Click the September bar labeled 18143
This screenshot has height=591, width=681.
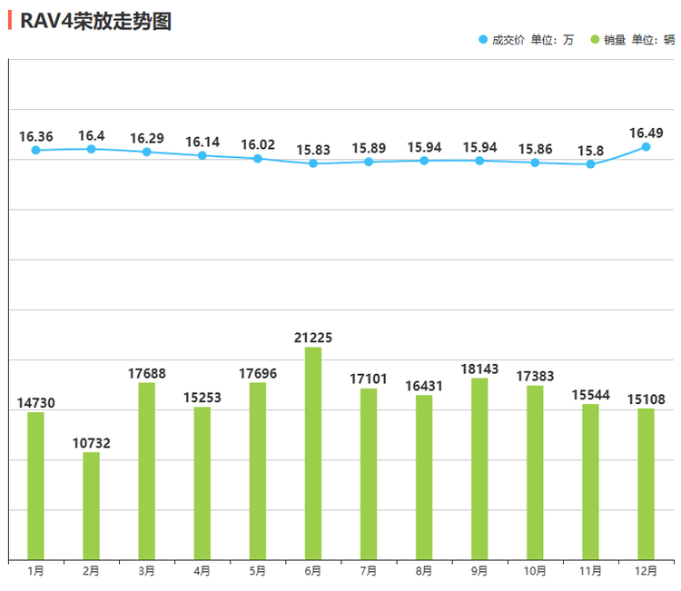(x=479, y=468)
